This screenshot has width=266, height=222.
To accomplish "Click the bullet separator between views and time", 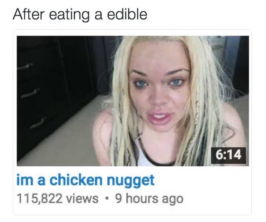I will 106,198.
